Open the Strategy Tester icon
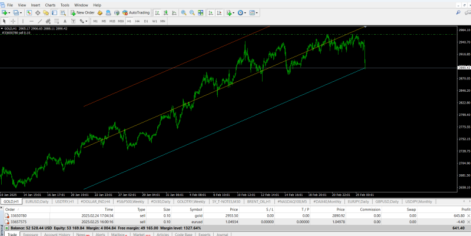The height and width of the screenshot is (236, 471). pos(63,12)
